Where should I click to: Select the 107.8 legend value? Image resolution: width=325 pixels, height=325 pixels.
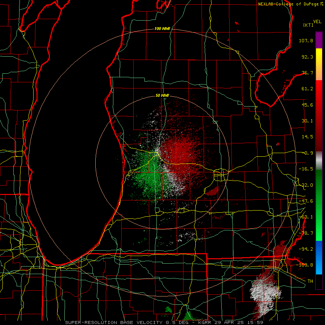click(x=306, y=40)
